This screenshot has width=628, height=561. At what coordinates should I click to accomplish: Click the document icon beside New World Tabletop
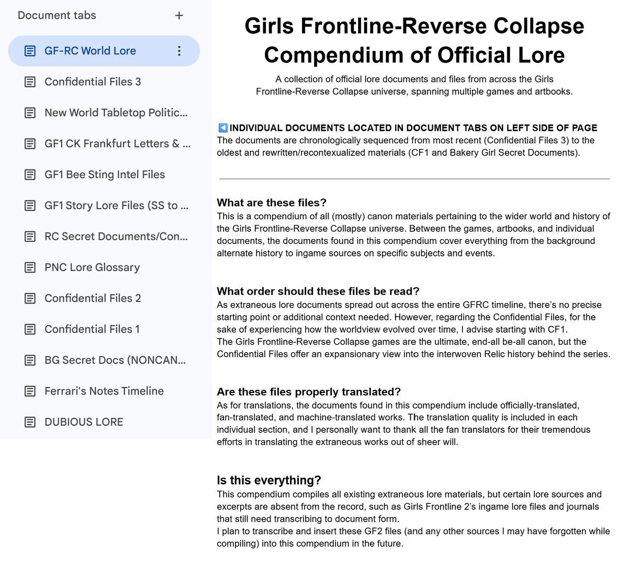click(x=30, y=113)
